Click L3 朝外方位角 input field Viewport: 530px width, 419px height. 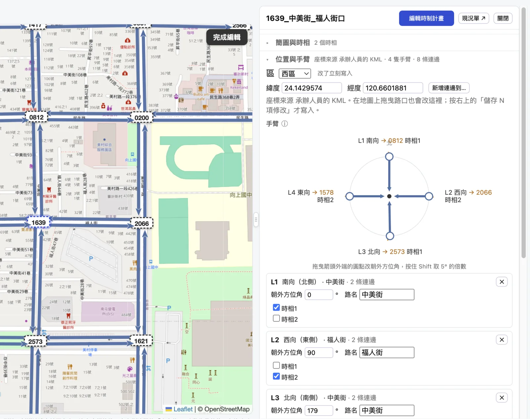point(319,410)
